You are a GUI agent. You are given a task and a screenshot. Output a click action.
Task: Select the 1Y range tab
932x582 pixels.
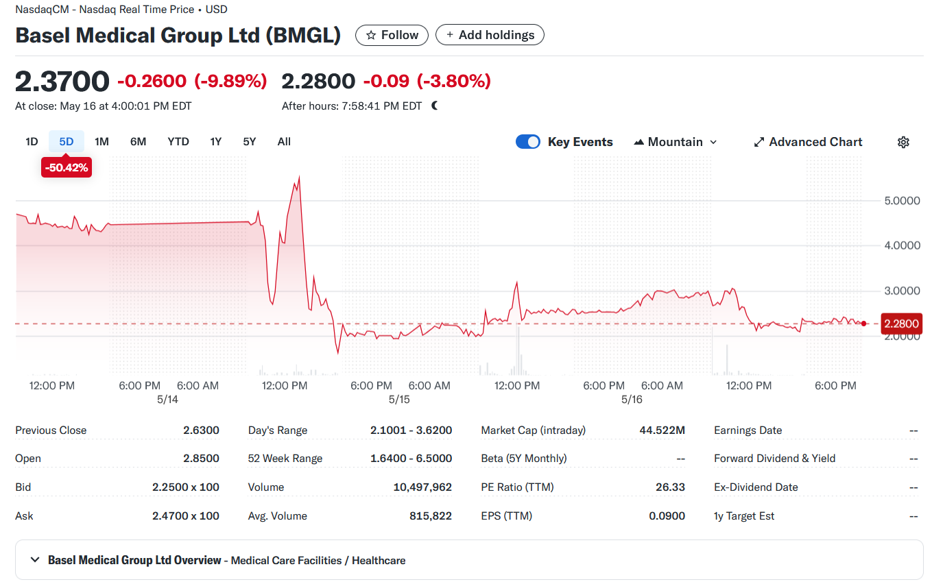[216, 142]
